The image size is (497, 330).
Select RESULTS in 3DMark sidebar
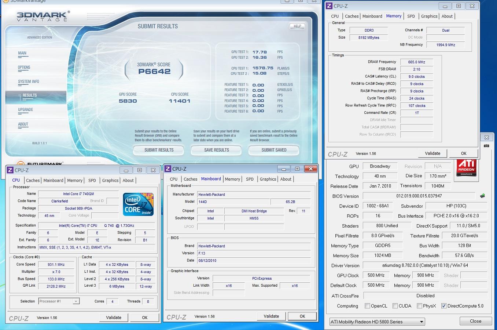30,95
